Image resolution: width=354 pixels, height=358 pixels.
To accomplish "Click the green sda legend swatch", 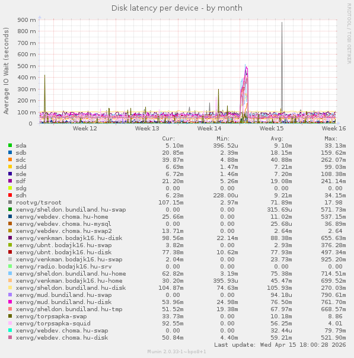I will point(10,145).
